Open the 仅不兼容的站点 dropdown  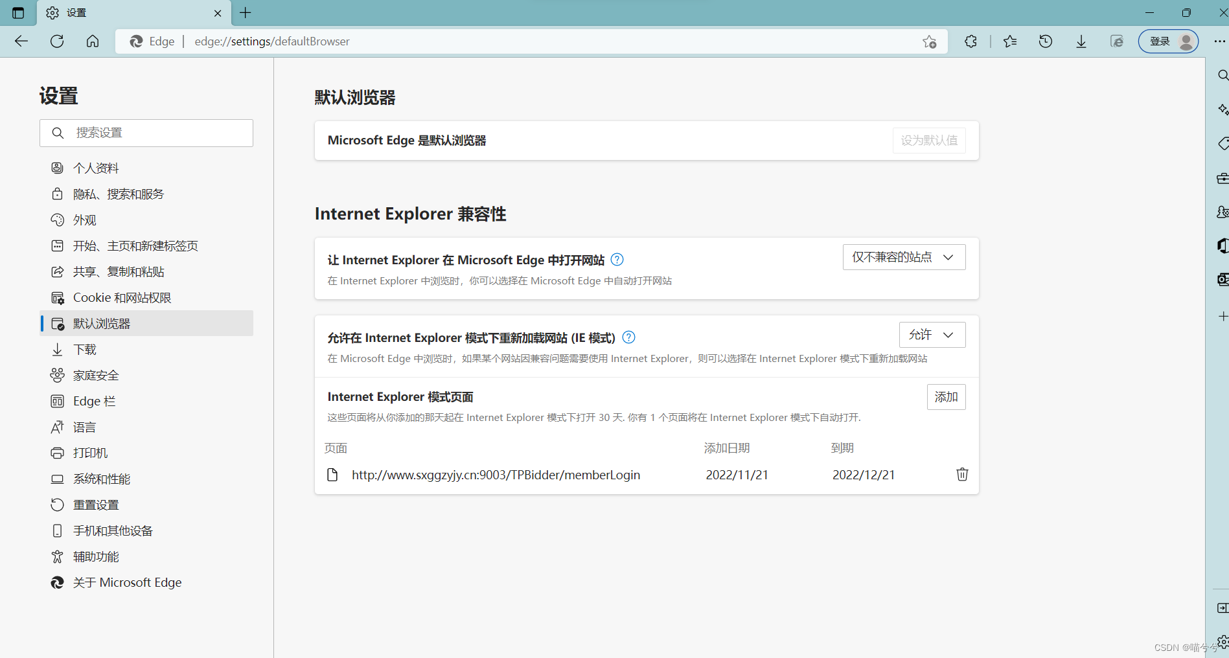pyautogui.click(x=904, y=257)
